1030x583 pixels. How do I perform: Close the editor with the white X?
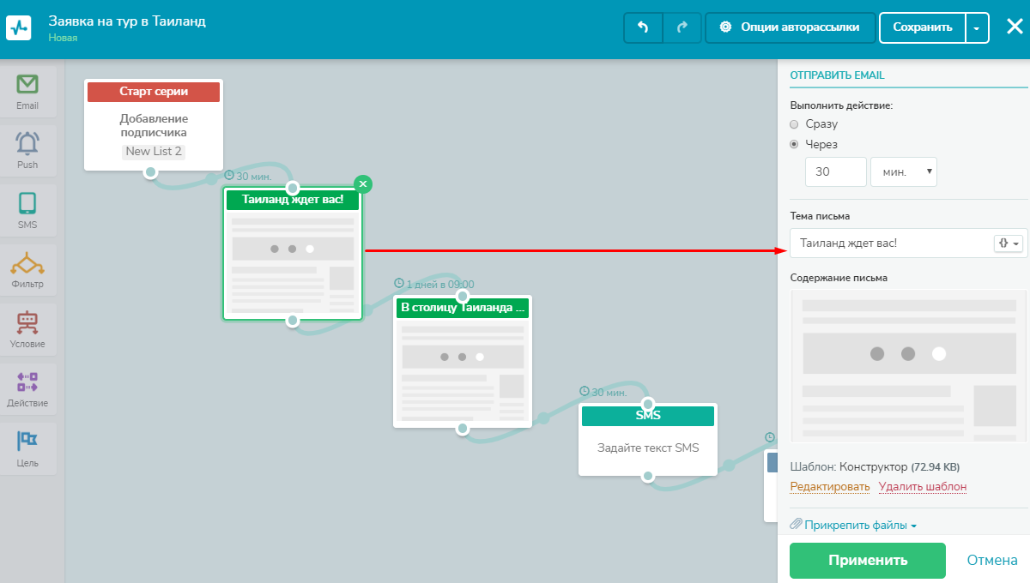tap(1014, 27)
